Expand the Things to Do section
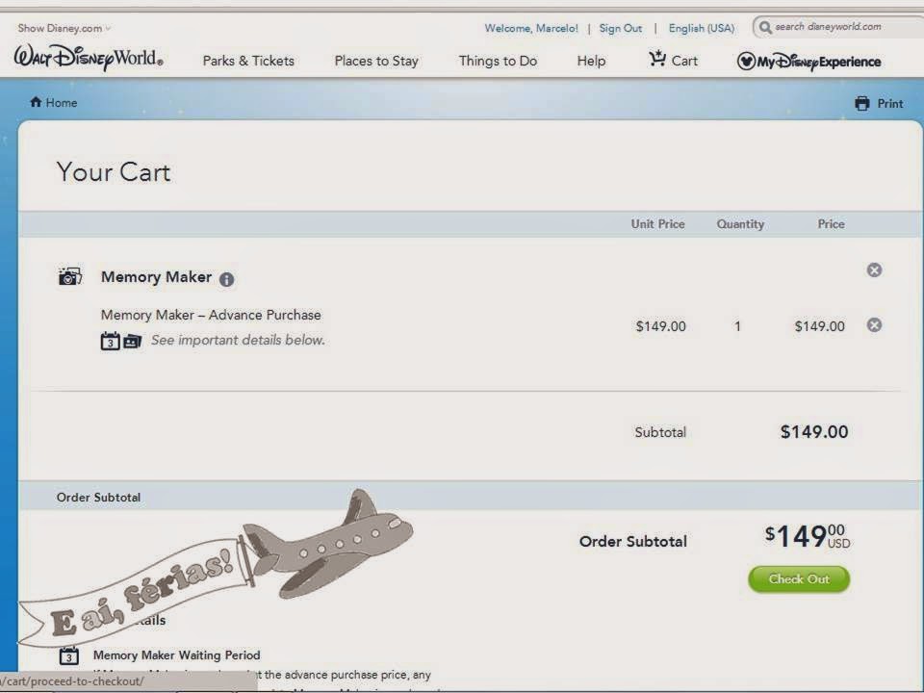This screenshot has height=693, width=924. pyautogui.click(x=497, y=61)
